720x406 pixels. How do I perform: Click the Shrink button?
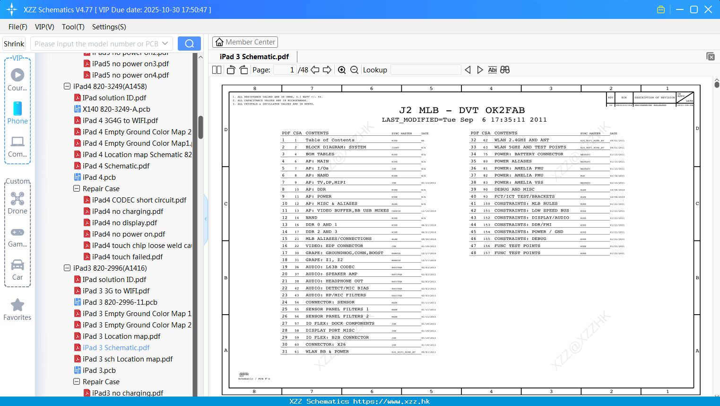[x=14, y=44]
